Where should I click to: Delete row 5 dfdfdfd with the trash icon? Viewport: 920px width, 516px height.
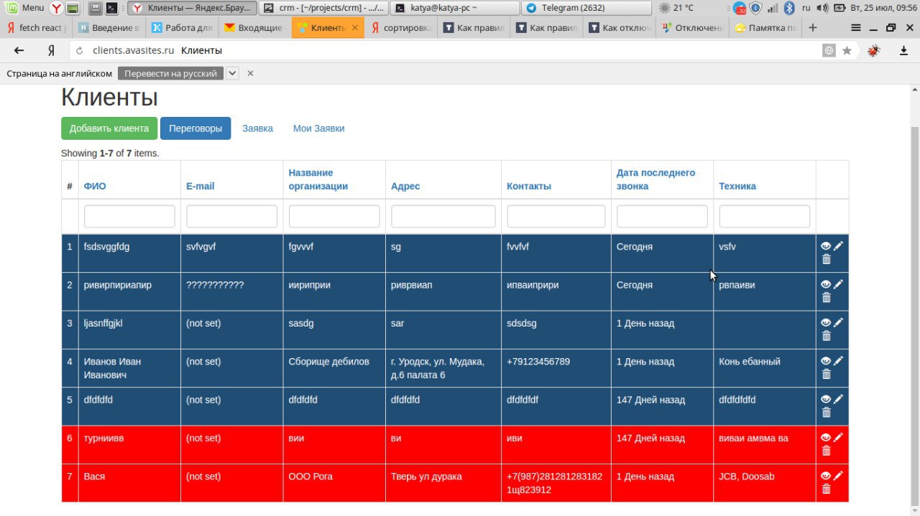pos(826,413)
